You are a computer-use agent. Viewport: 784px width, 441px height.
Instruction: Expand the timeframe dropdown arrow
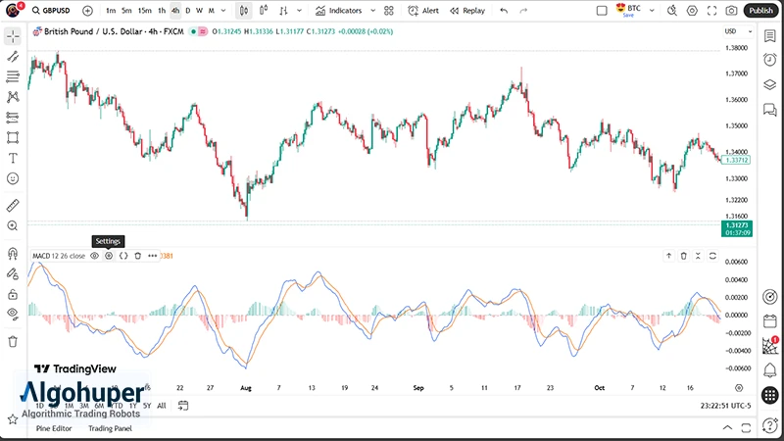[224, 11]
